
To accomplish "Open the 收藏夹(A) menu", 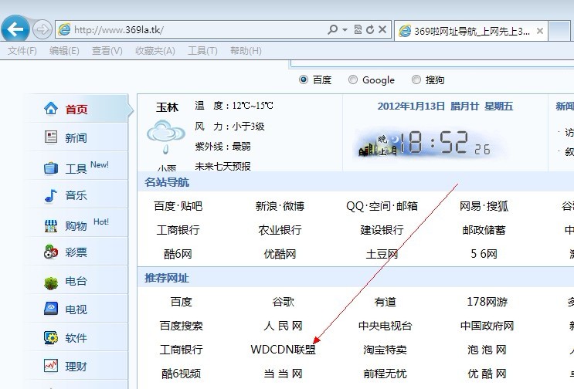I will pos(155,51).
